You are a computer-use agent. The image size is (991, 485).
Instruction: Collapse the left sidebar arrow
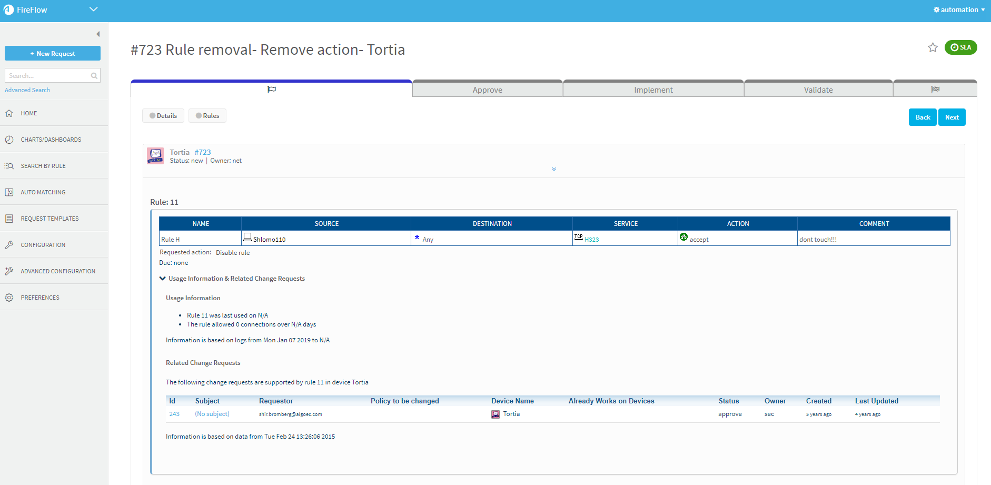[98, 34]
